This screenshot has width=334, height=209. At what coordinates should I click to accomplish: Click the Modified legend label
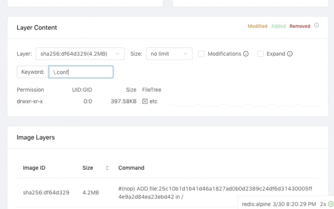(257, 26)
